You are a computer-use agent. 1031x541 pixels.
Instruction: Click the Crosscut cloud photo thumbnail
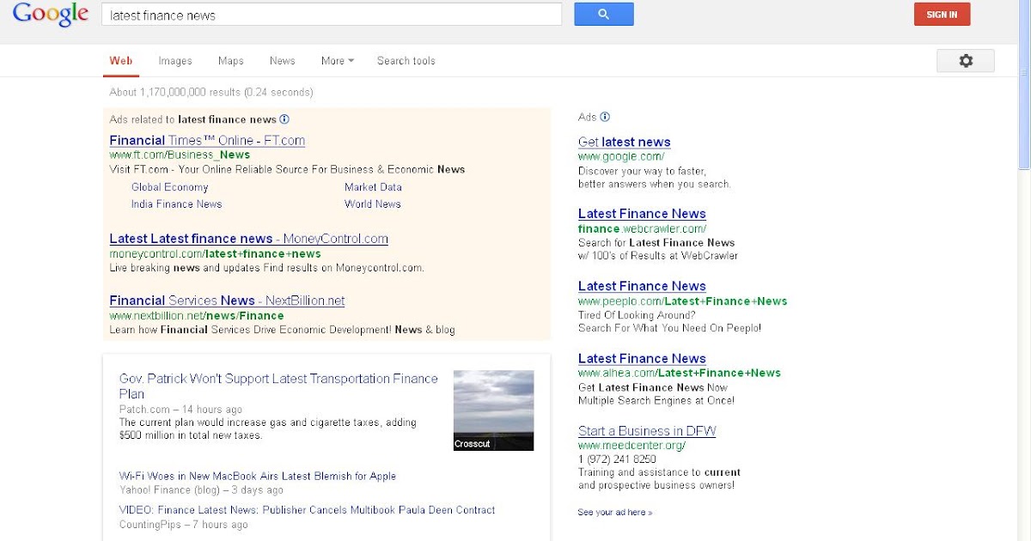pos(493,410)
